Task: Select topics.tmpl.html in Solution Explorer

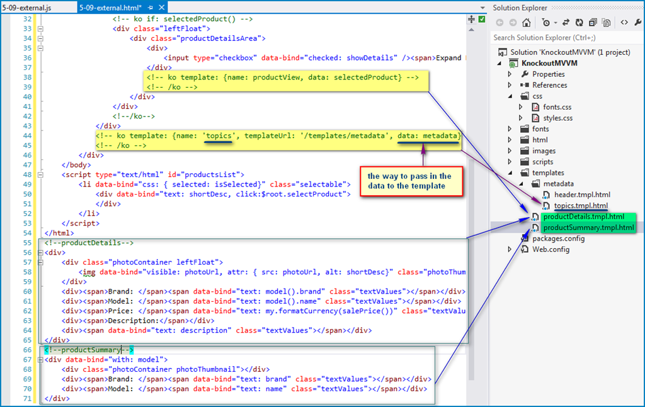Action: point(580,206)
